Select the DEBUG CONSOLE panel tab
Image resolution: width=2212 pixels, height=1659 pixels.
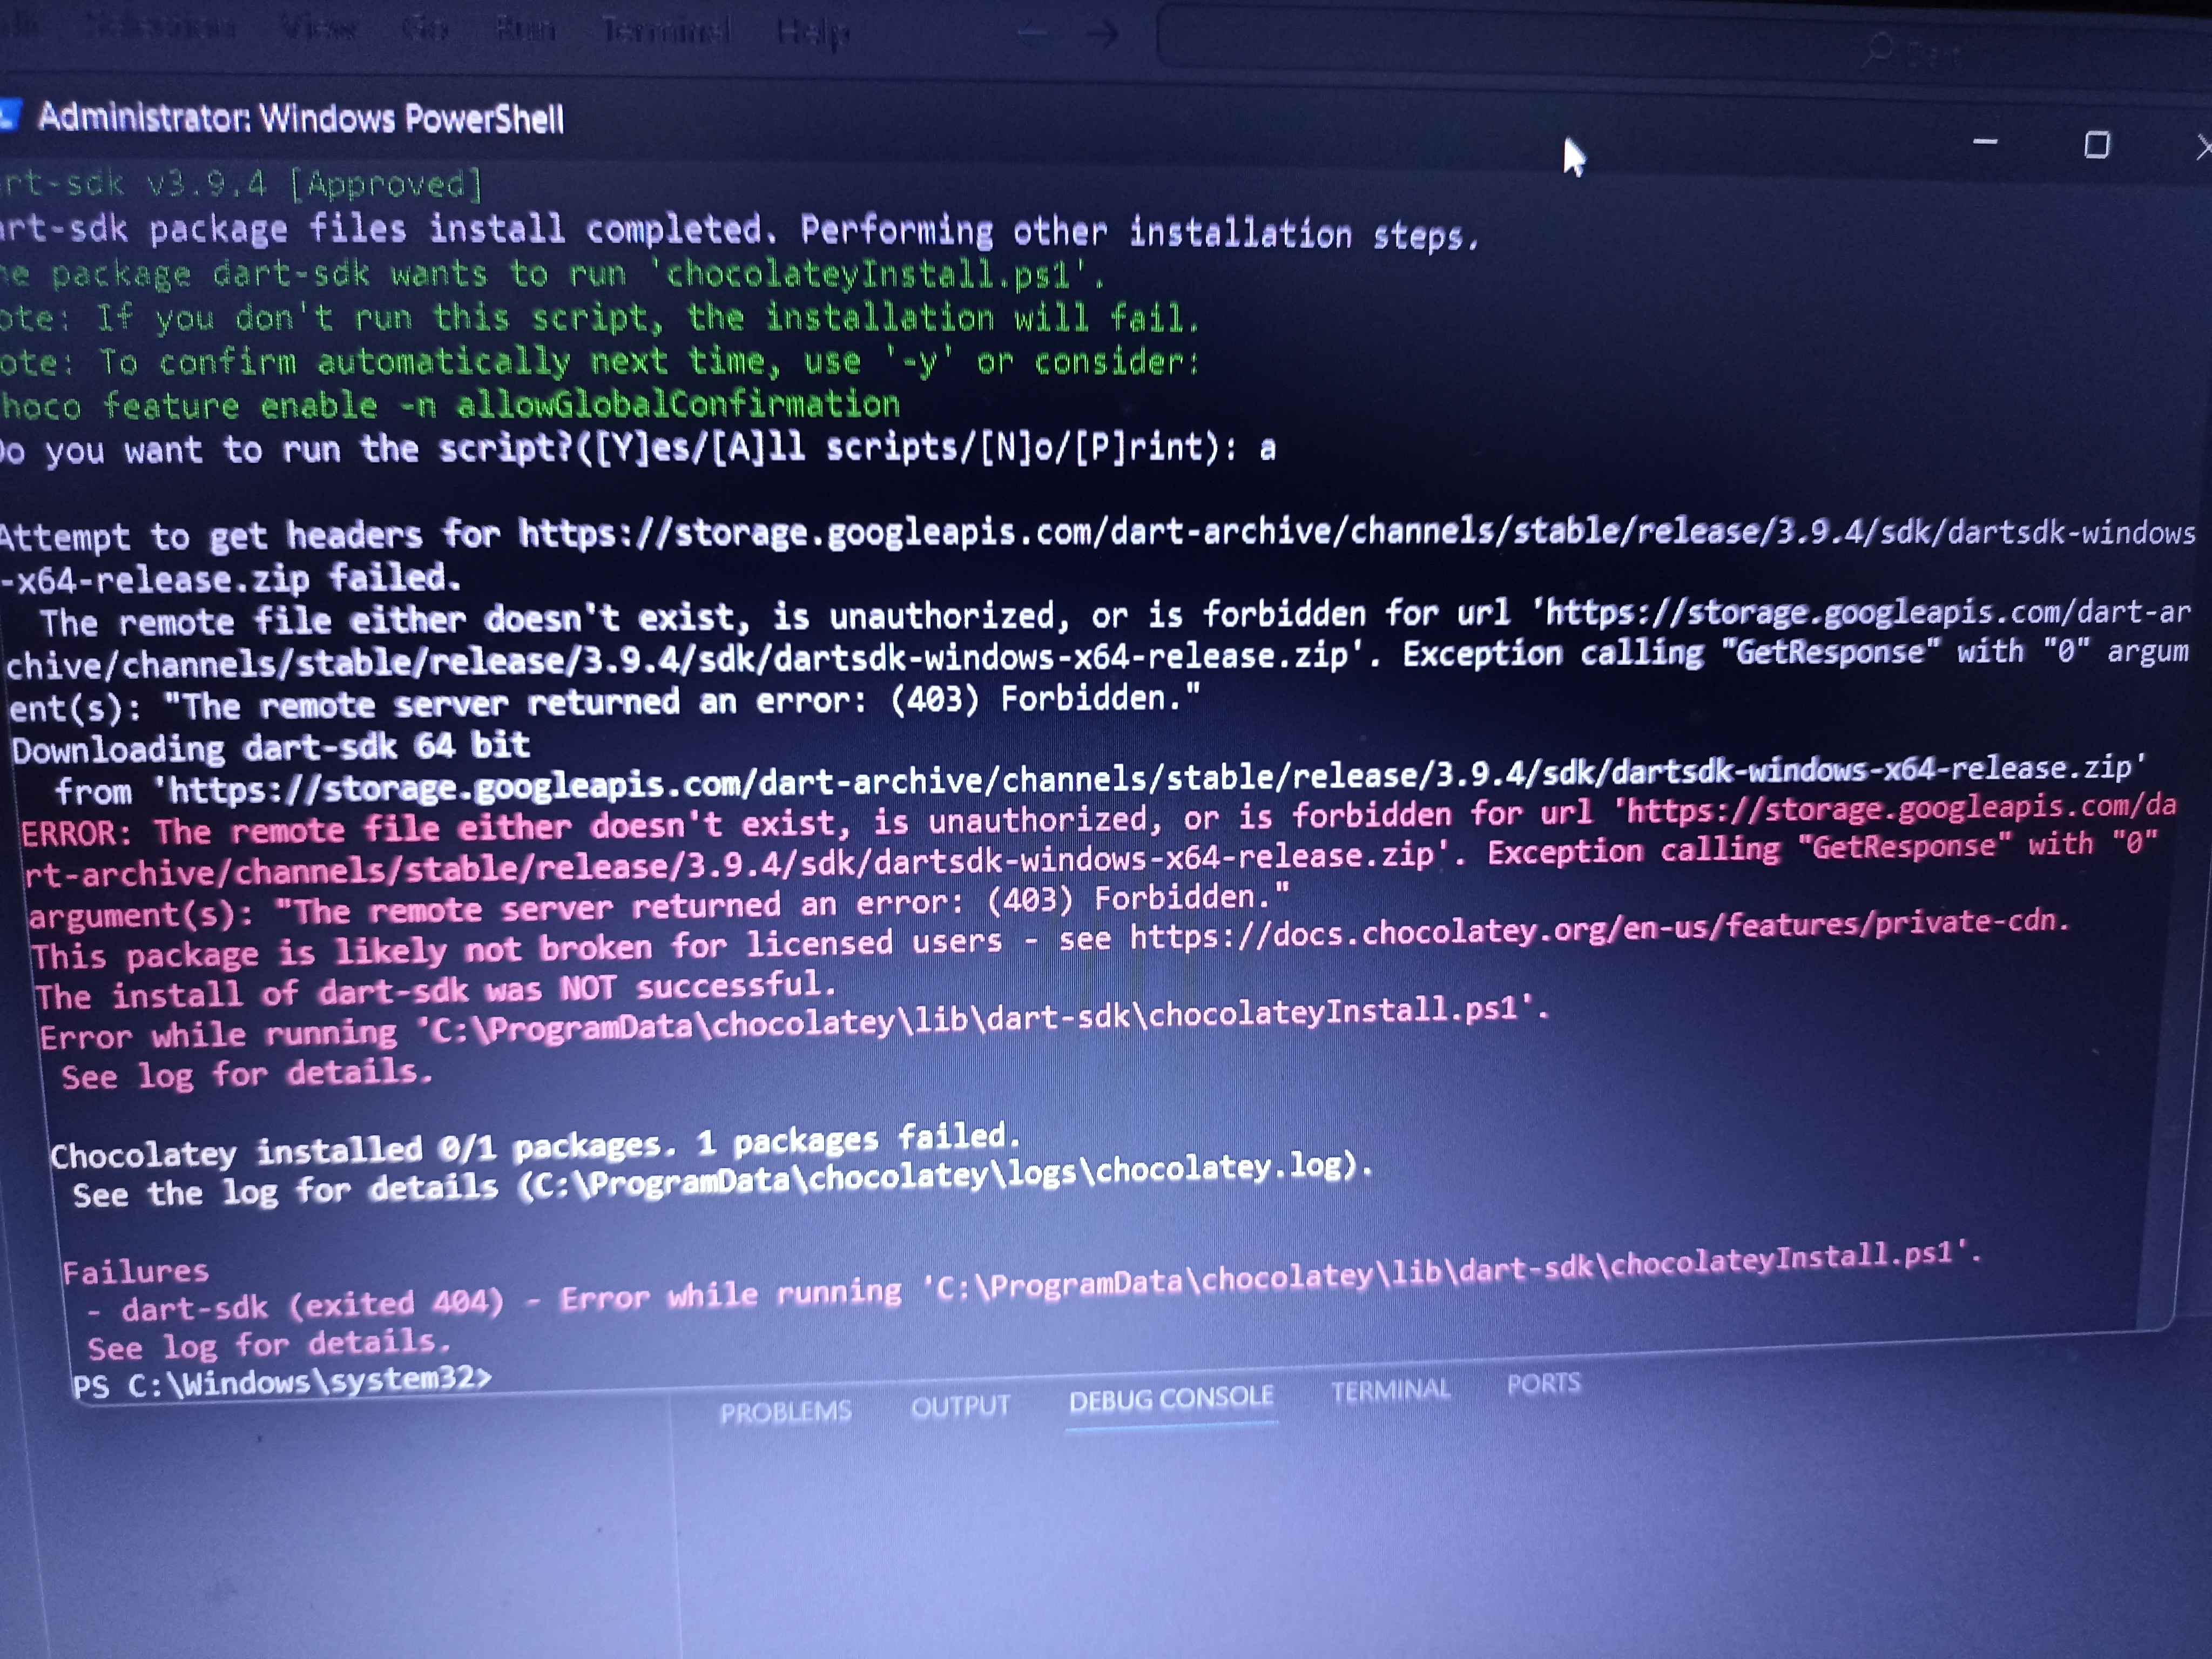tap(1171, 1398)
